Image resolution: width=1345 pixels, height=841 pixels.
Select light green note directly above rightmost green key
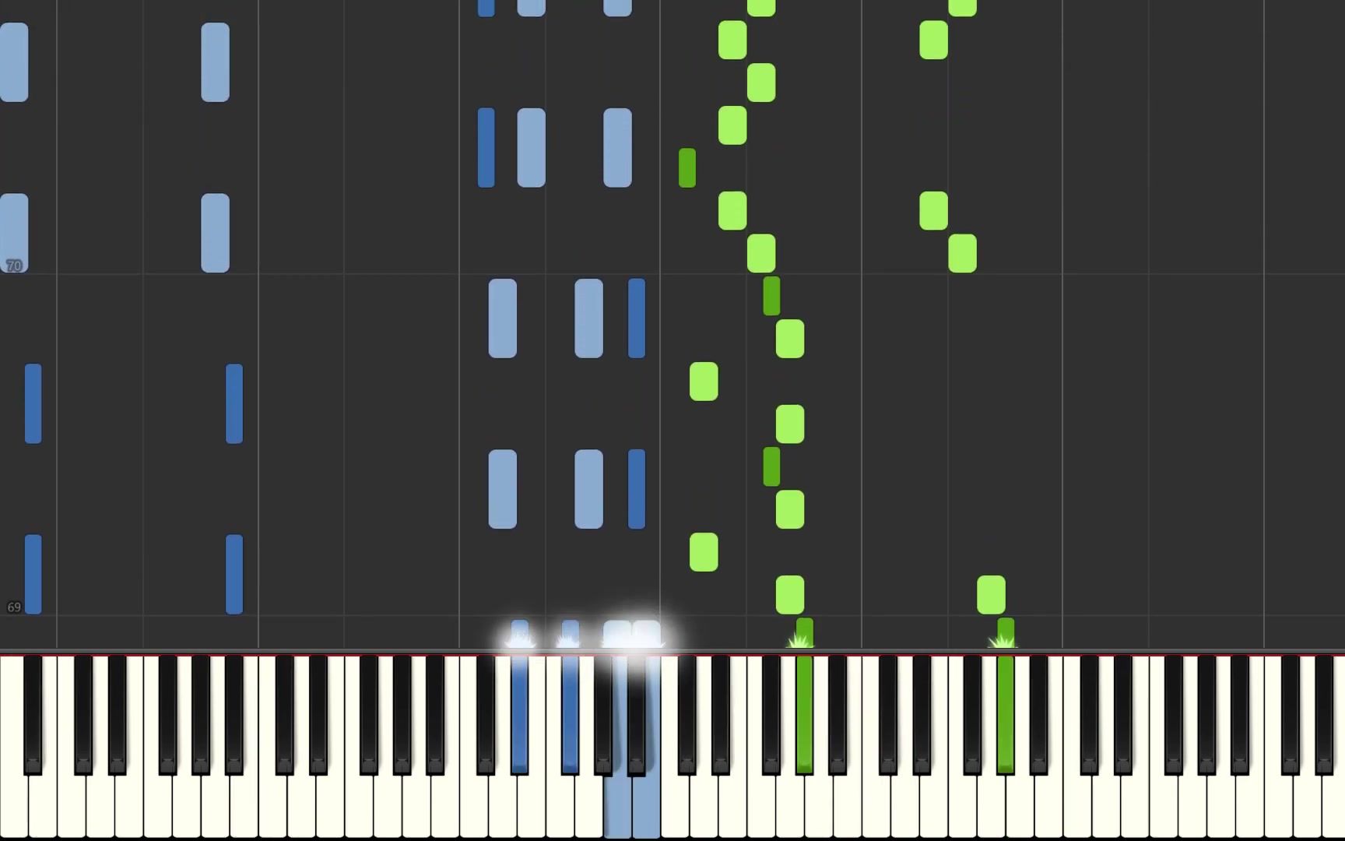992,595
